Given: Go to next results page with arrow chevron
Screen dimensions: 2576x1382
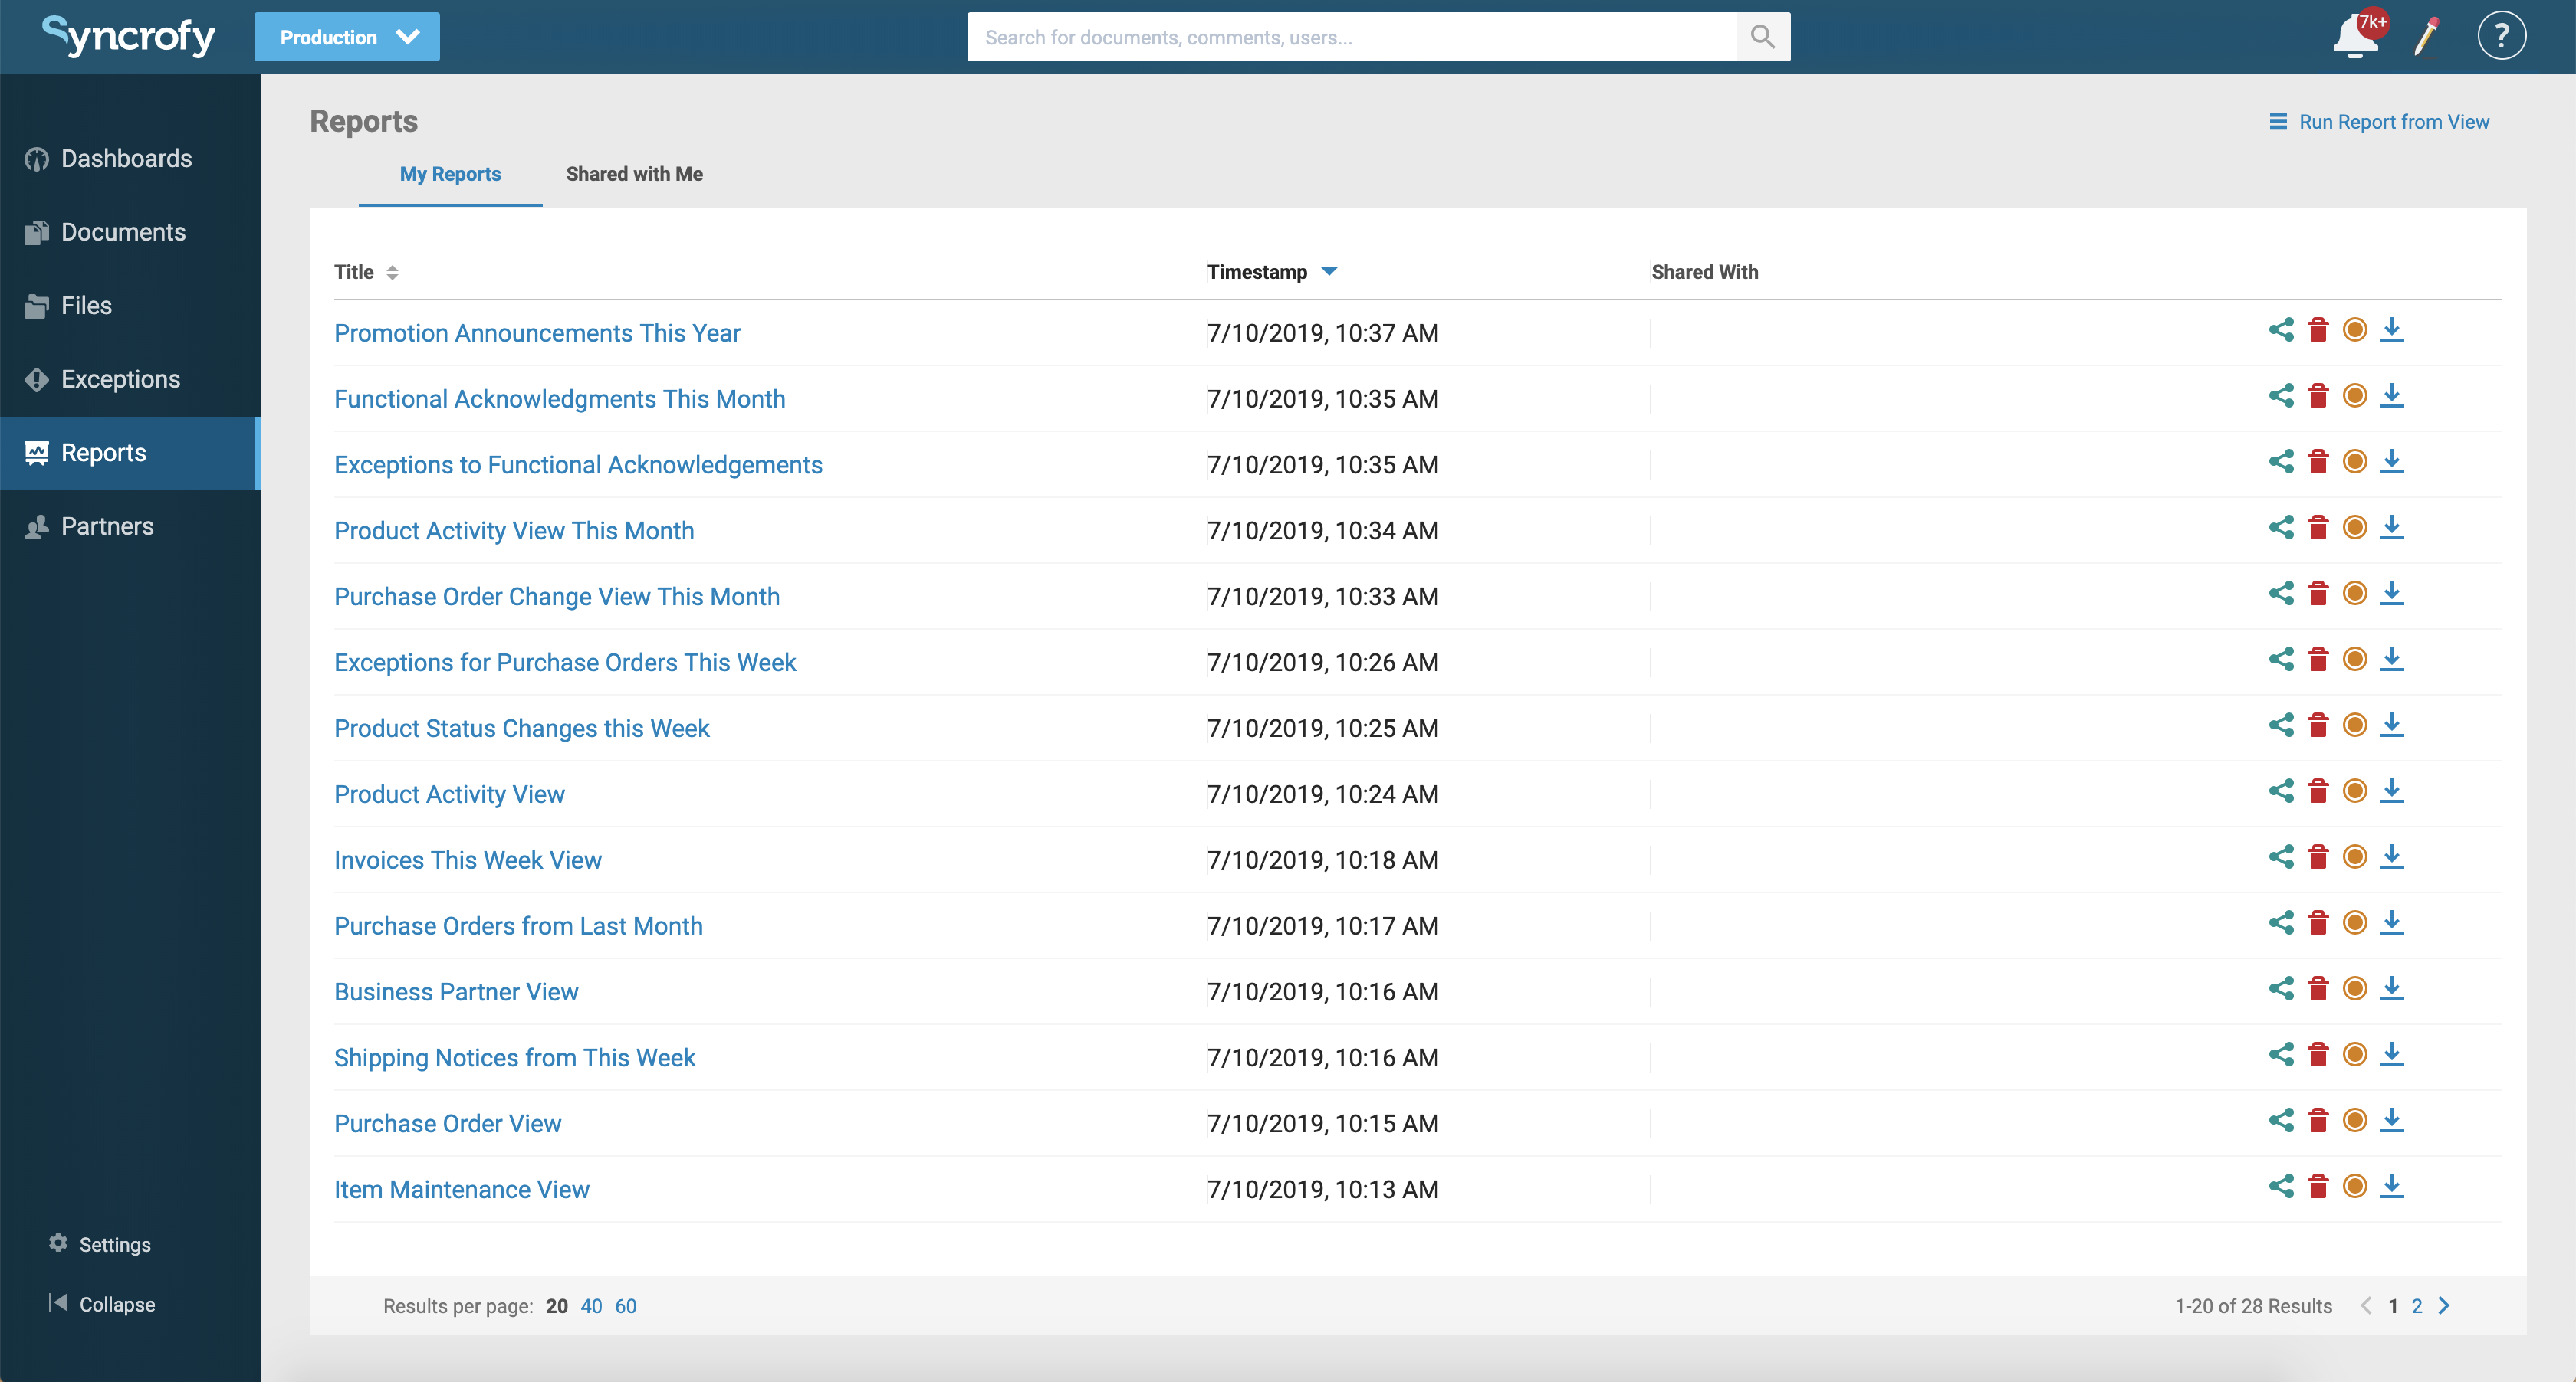Looking at the screenshot, I should (2445, 1305).
